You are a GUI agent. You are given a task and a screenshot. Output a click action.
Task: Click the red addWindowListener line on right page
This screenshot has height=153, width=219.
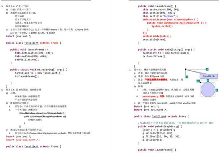[170, 19]
